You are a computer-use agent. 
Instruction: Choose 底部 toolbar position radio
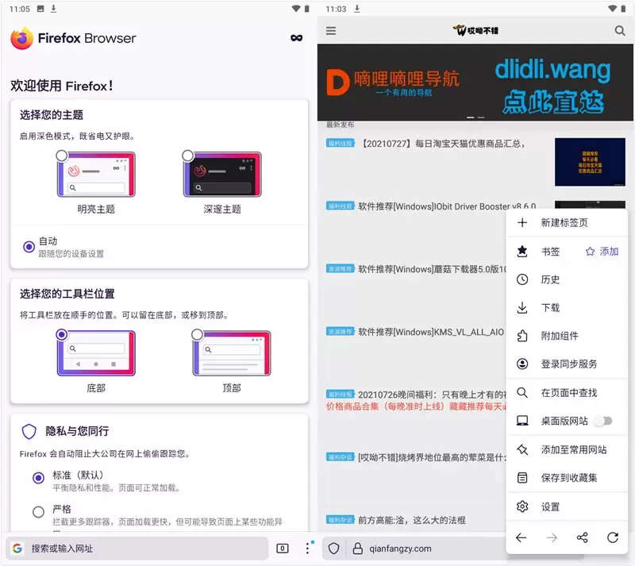tap(62, 334)
